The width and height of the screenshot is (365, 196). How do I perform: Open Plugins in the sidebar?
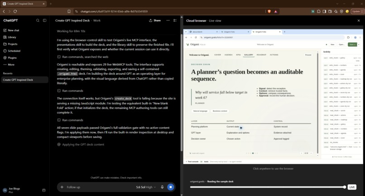(10, 58)
